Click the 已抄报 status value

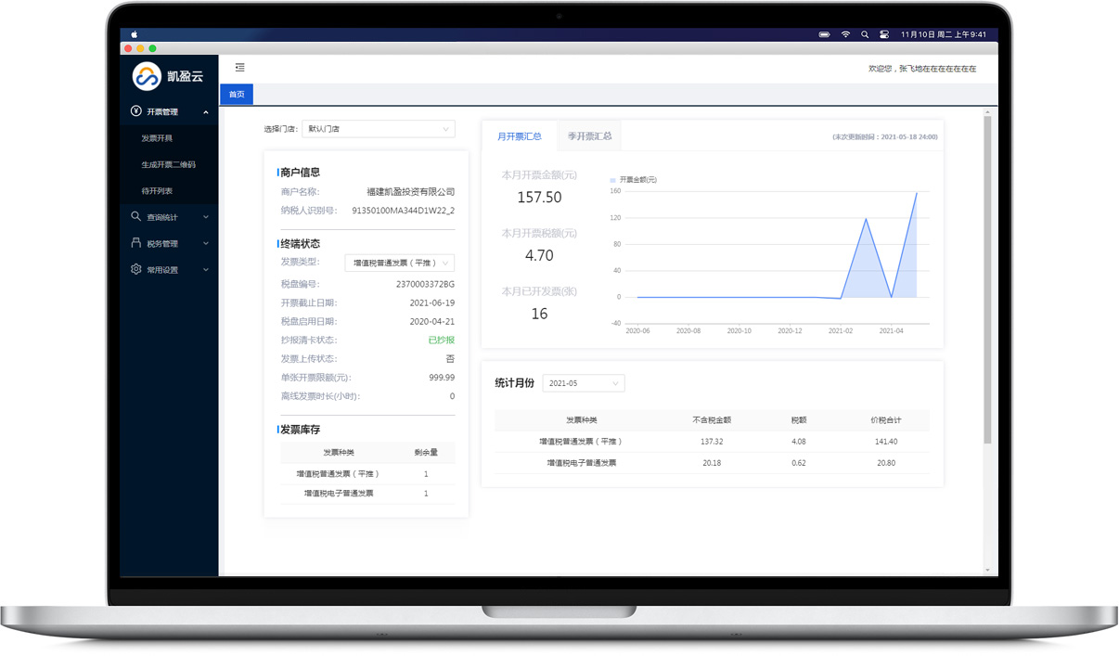(x=442, y=341)
